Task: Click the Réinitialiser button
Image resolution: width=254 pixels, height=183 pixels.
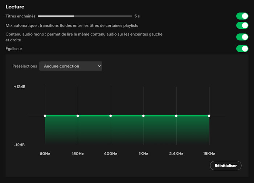Action: pyautogui.click(x=225, y=166)
